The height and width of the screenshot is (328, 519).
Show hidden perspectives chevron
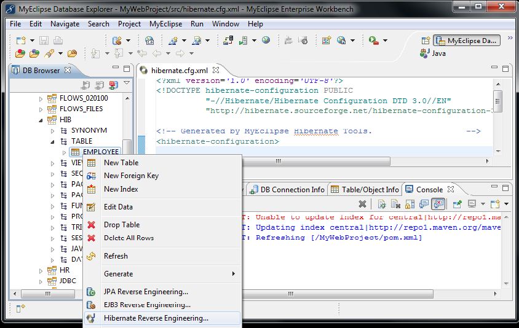510,38
